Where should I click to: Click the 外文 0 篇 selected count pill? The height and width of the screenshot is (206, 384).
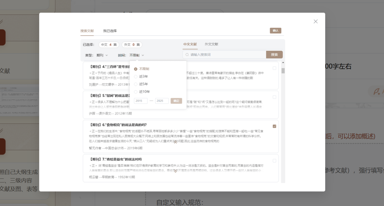click(x=132, y=44)
